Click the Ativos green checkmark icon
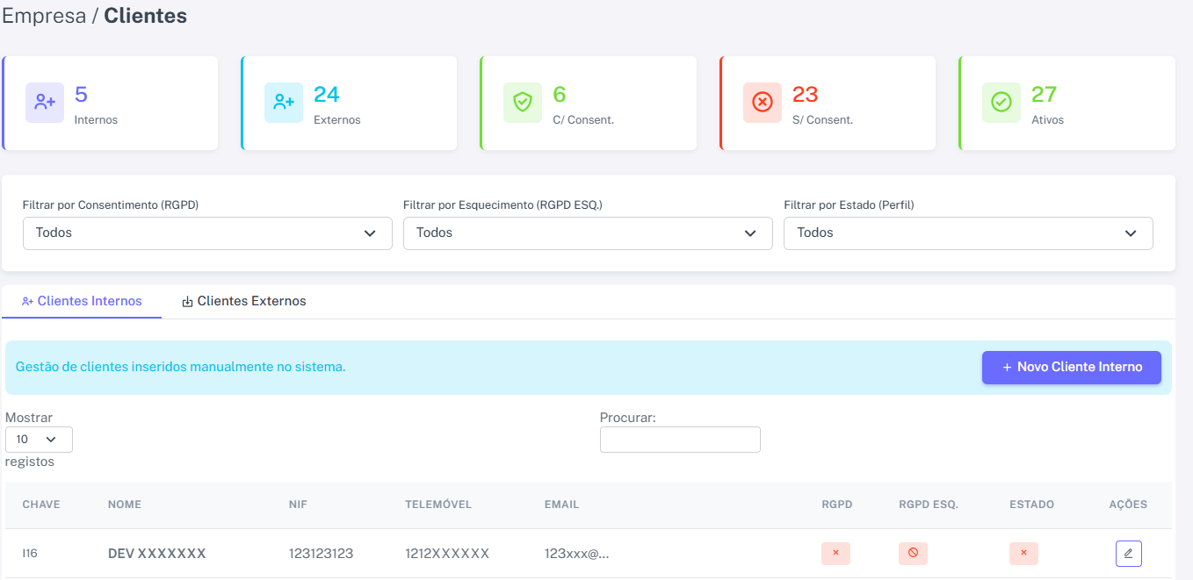Viewport: 1193px width, 580px height. (x=1001, y=103)
